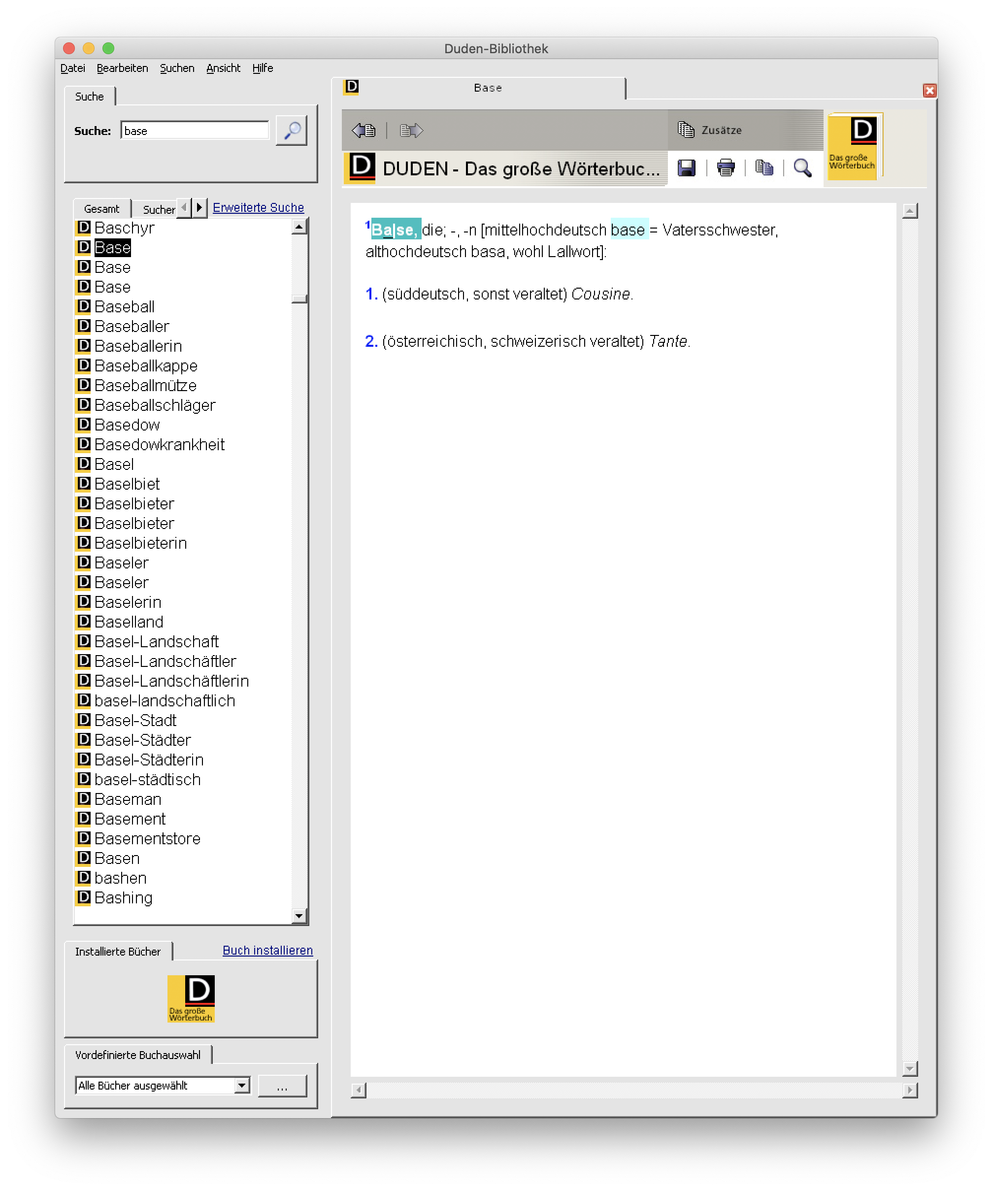Select Baseballschläger in the word list
The width and height of the screenshot is (993, 1191).
tap(154, 405)
